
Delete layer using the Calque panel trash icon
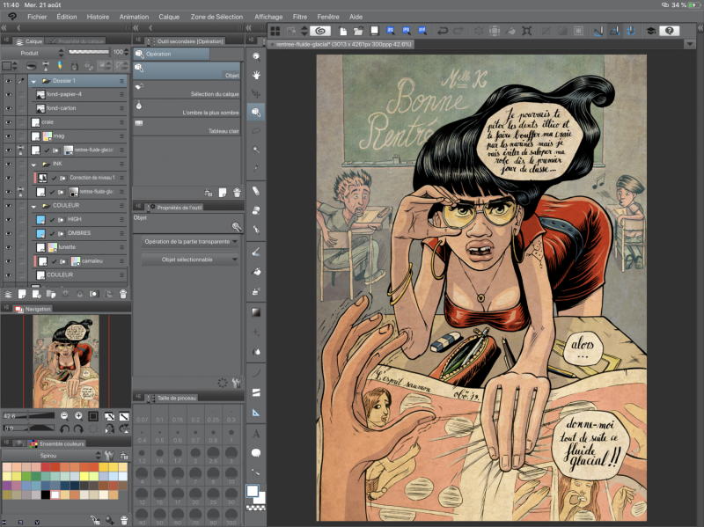(123, 293)
